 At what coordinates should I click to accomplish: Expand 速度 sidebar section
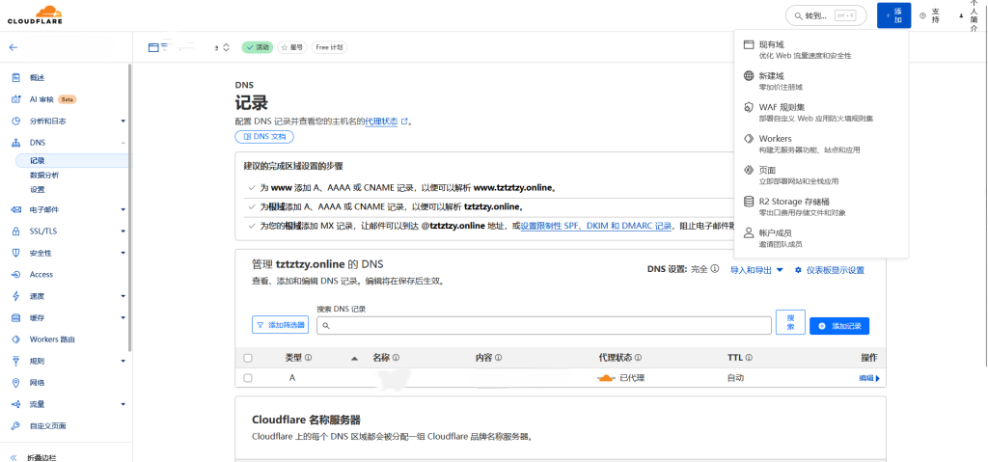123,296
